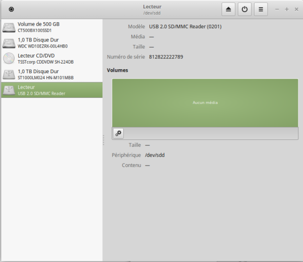Select the WDC WD10EZRX 1,0 TB disk
Viewport: 303px width, 262px height.
(x=52, y=43)
